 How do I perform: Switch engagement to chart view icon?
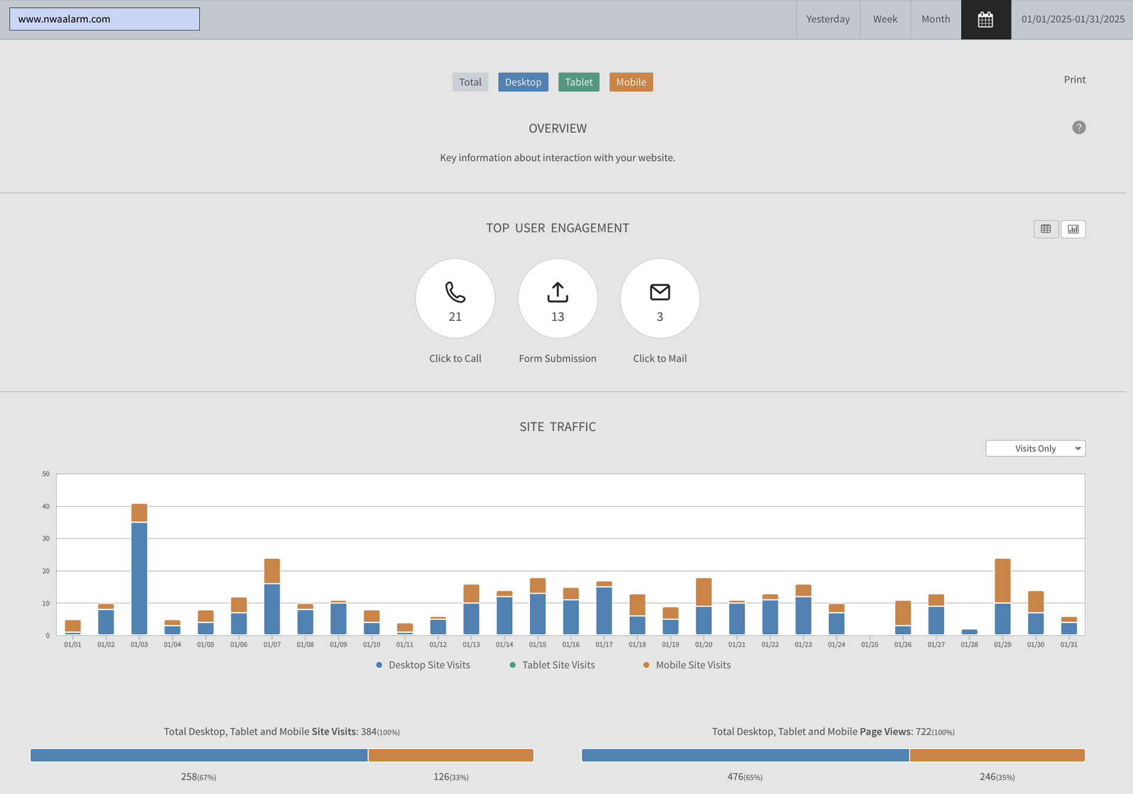click(x=1073, y=229)
